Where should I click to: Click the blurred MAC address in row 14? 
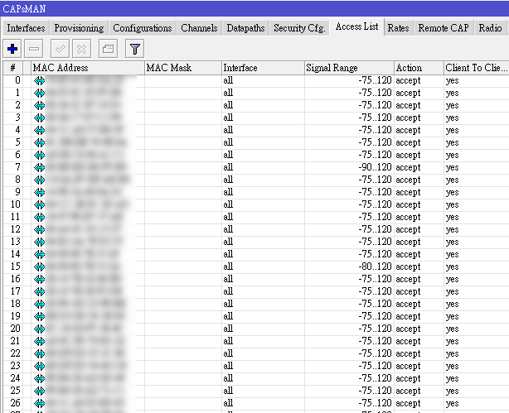(82, 254)
